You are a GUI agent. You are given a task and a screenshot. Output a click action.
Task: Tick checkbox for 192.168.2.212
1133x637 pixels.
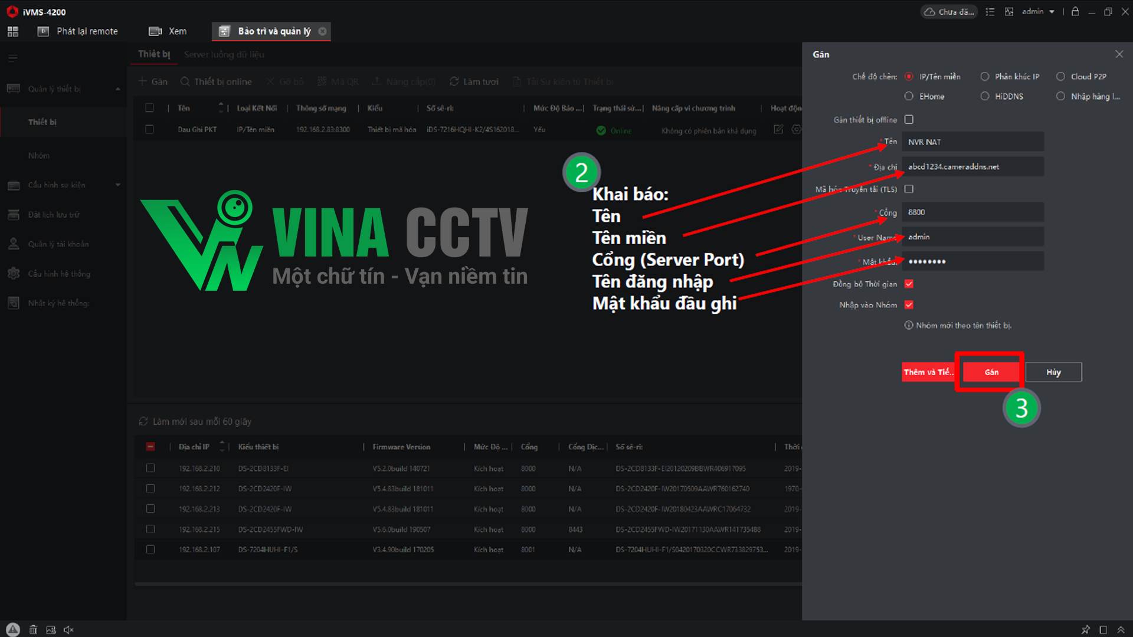[150, 488]
